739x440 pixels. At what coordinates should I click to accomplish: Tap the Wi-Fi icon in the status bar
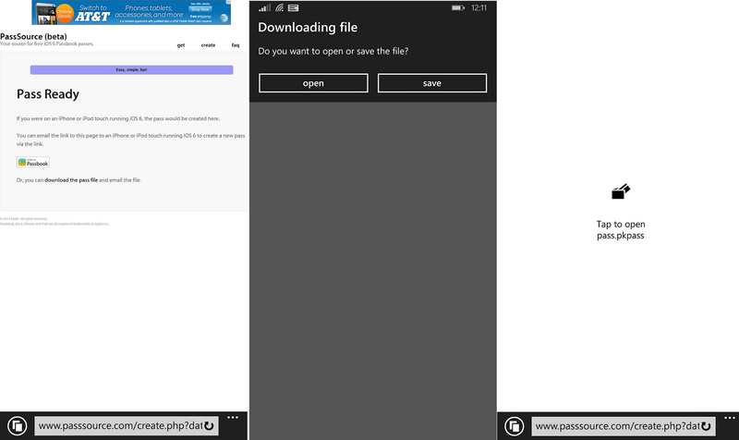click(279, 7)
